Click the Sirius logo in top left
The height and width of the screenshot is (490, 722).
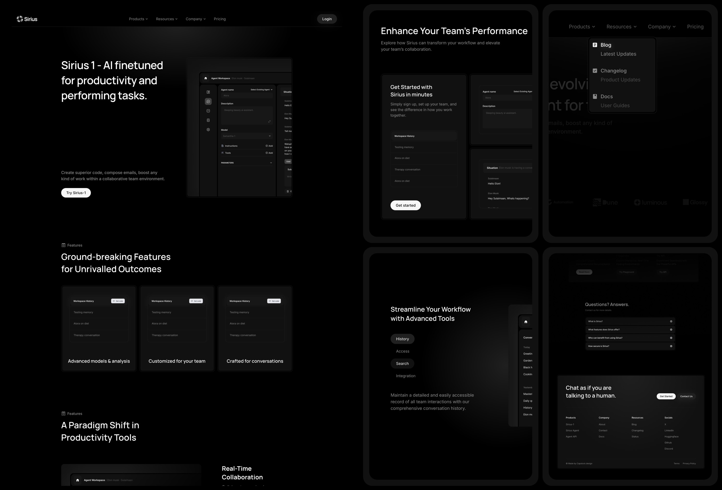coord(27,19)
